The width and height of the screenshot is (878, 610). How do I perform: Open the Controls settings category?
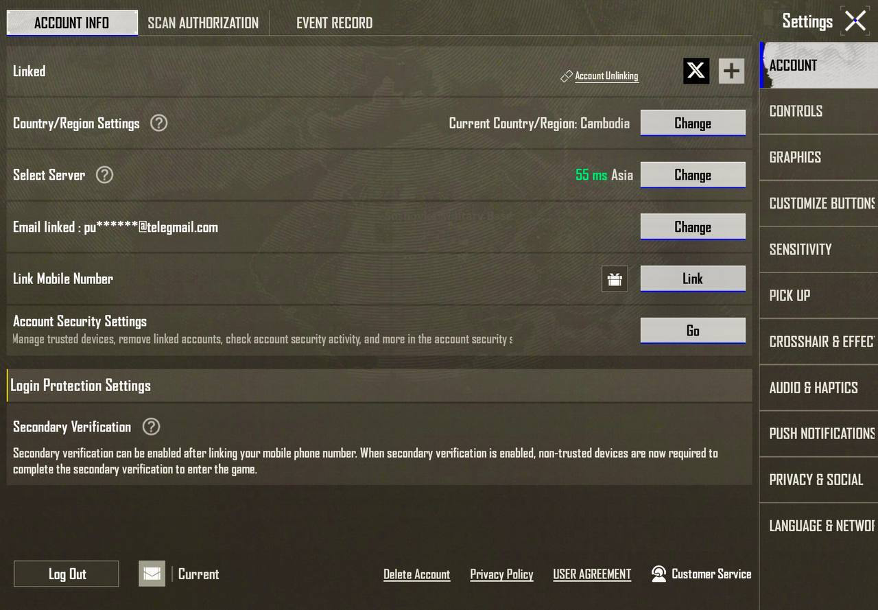point(818,111)
